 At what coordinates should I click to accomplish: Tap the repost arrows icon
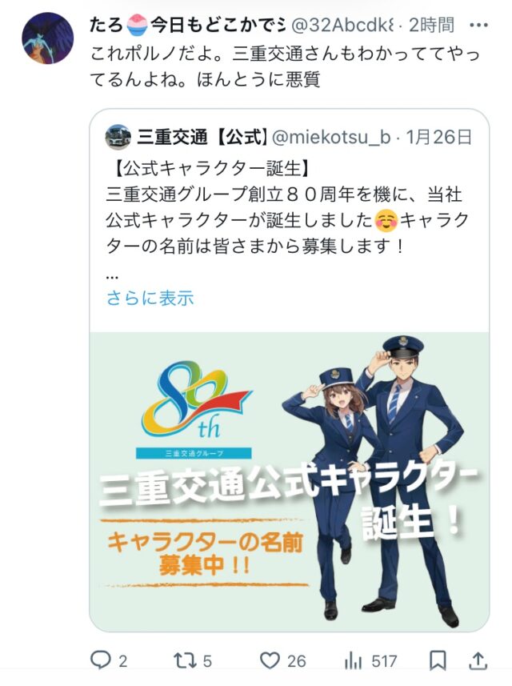186,660
